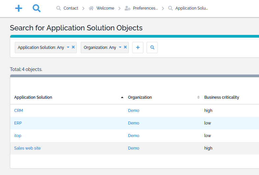Open Sales web site link
Viewport: 259px width, 175px height.
27,148
